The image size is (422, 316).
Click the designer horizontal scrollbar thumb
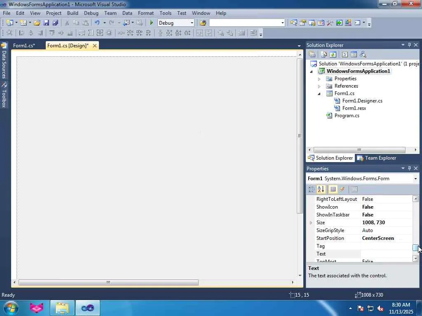pos(108,282)
